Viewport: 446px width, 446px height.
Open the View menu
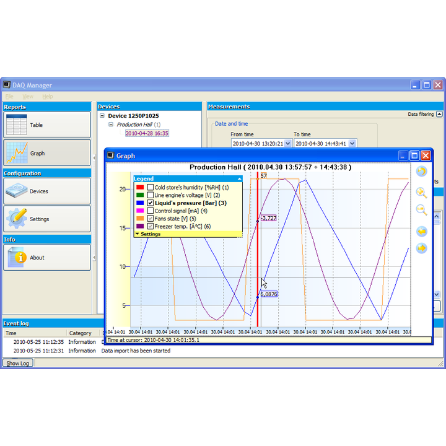point(28,97)
